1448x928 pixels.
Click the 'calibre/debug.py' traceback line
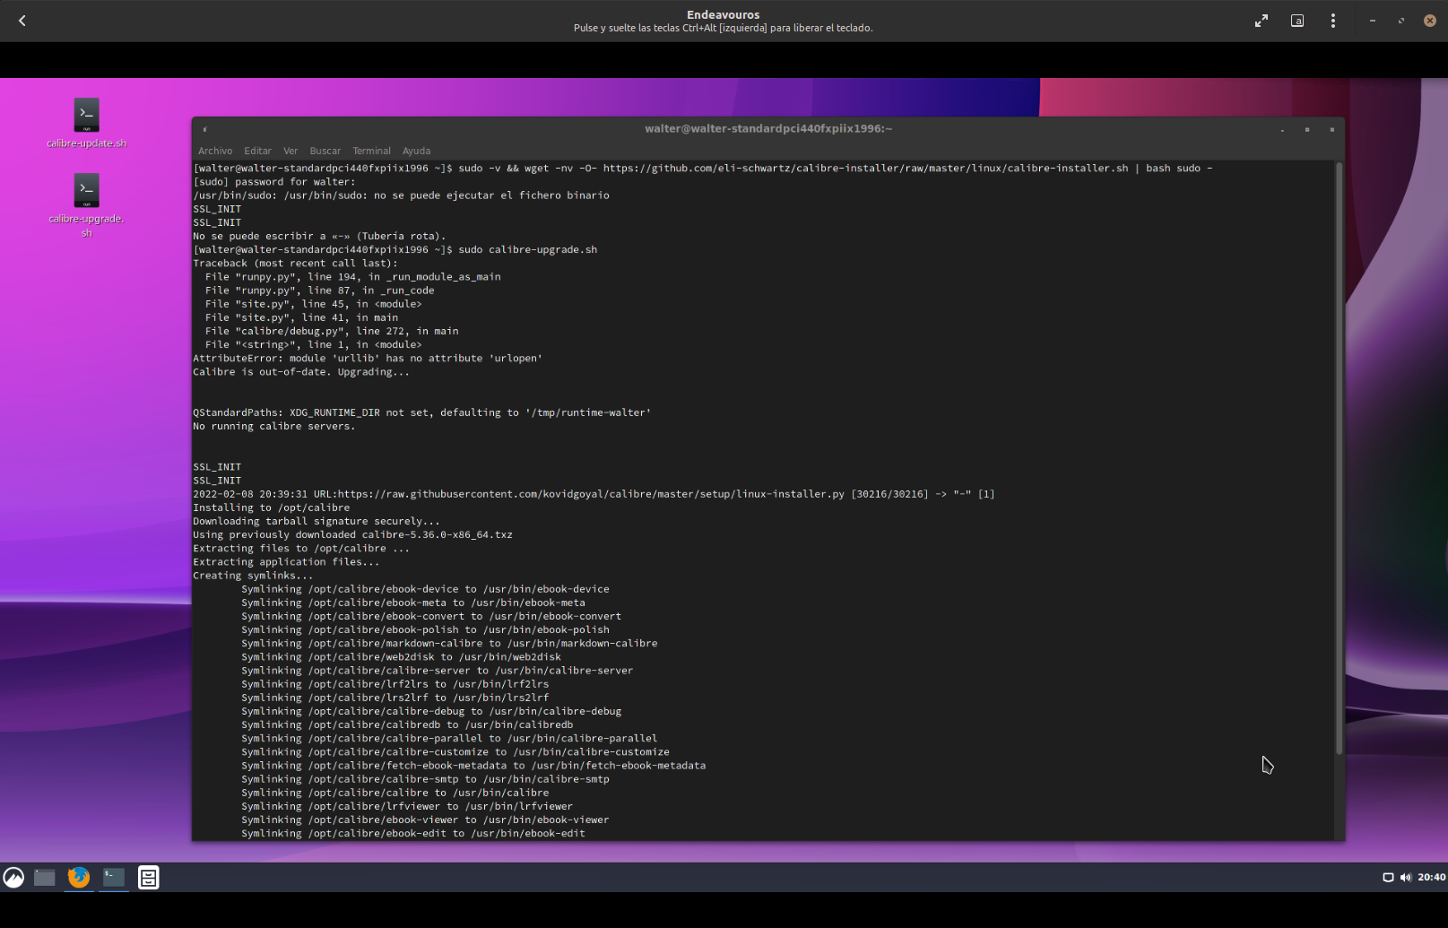pyautogui.click(x=332, y=332)
